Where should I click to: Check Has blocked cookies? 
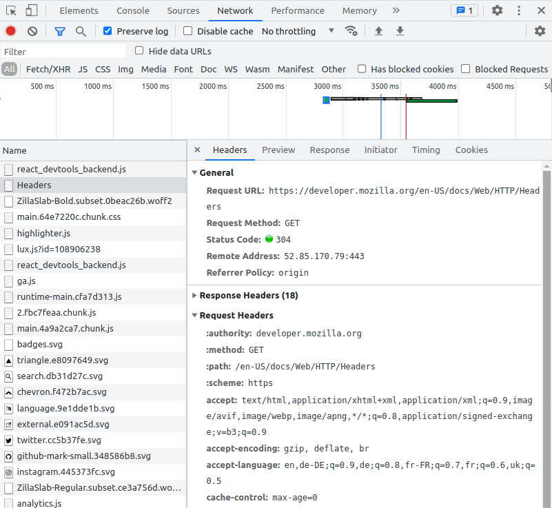coord(362,69)
